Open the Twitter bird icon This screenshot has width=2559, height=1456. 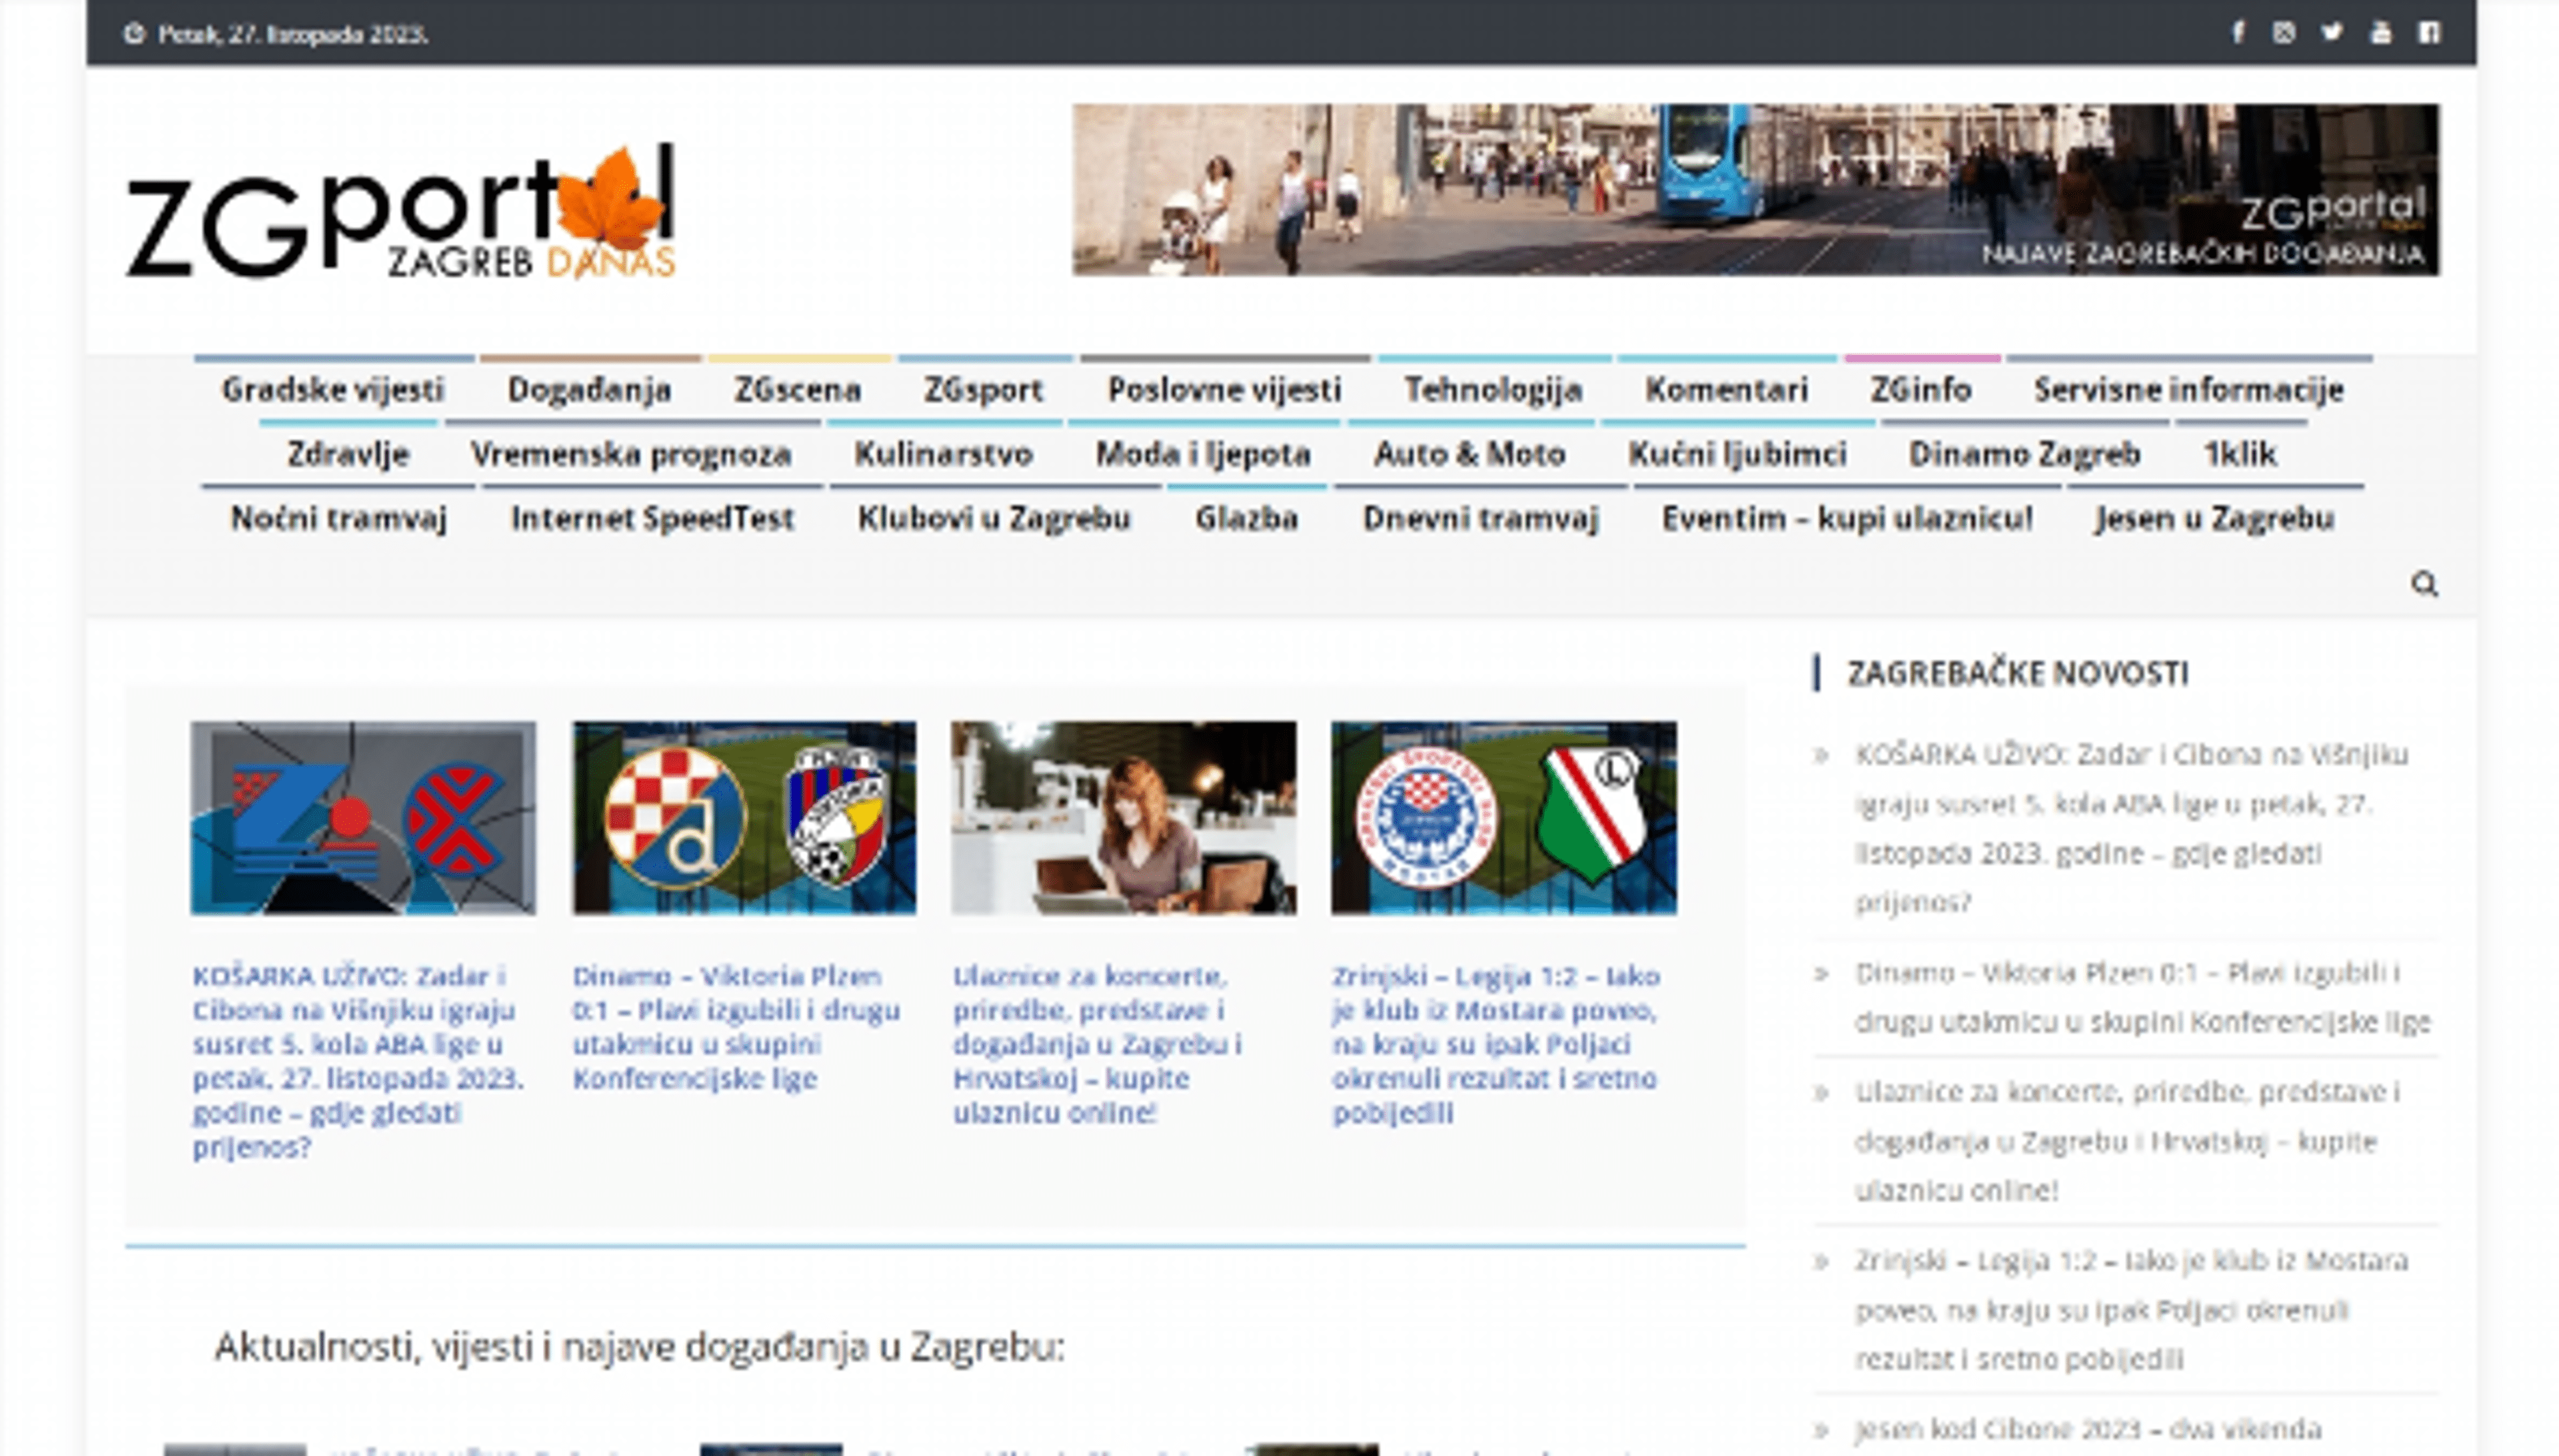[x=2331, y=33]
